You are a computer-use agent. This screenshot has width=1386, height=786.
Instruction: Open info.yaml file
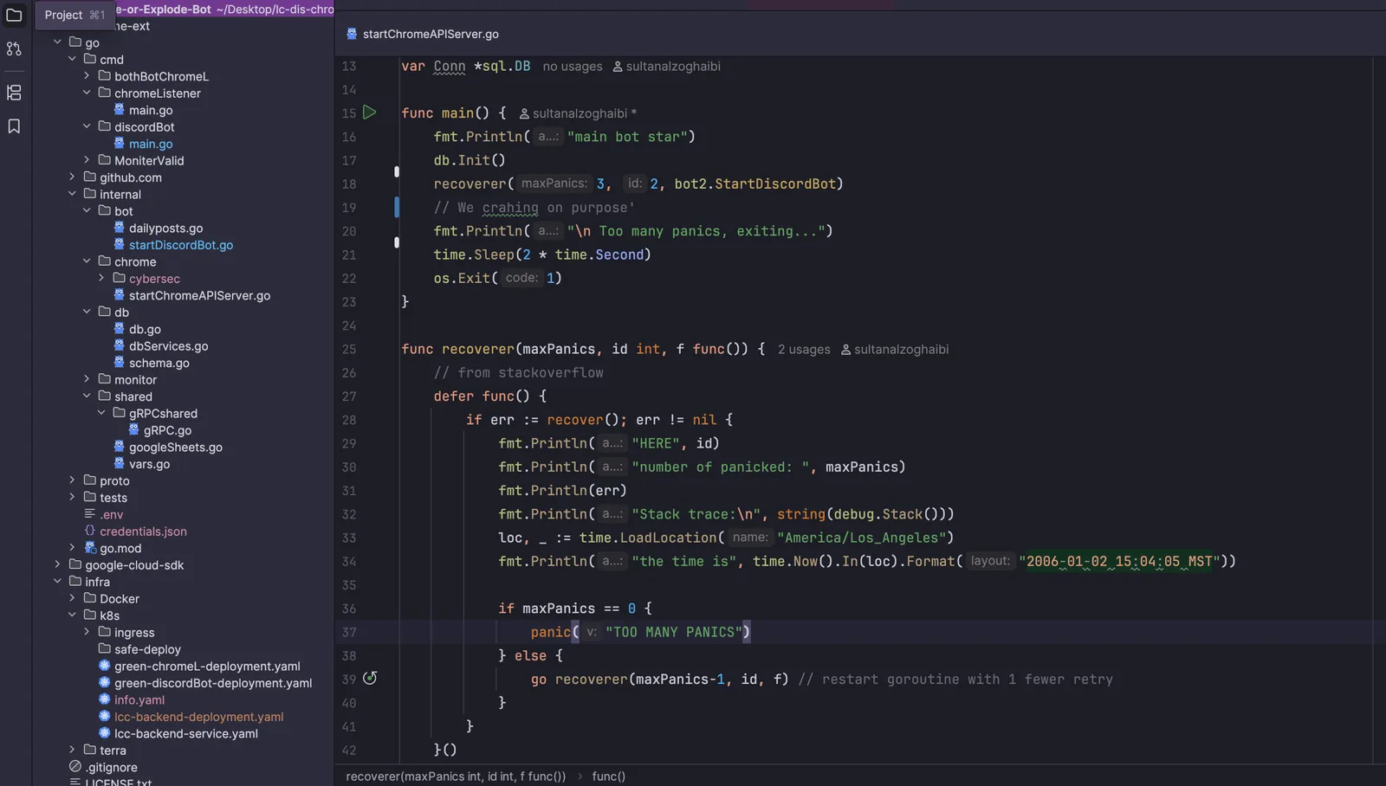coord(139,699)
